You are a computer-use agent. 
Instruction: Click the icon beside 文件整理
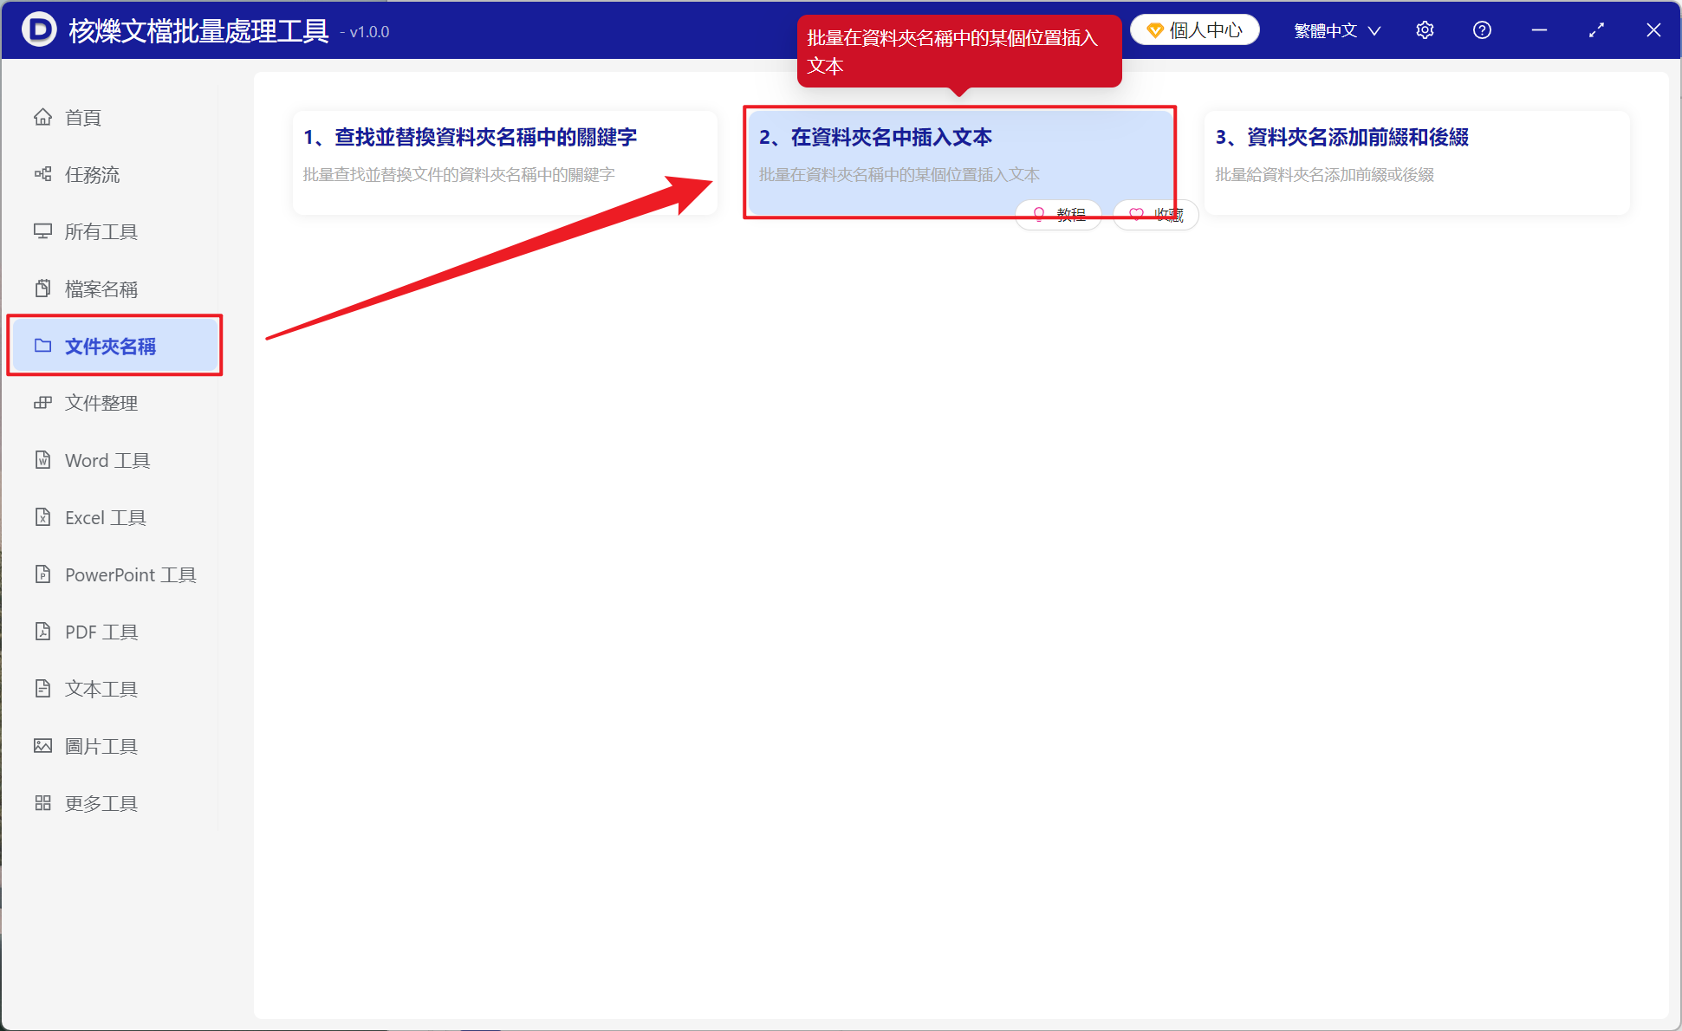(x=42, y=403)
